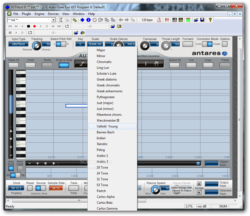
Task: Choose Werckmeister III scale
Action: tap(112, 121)
